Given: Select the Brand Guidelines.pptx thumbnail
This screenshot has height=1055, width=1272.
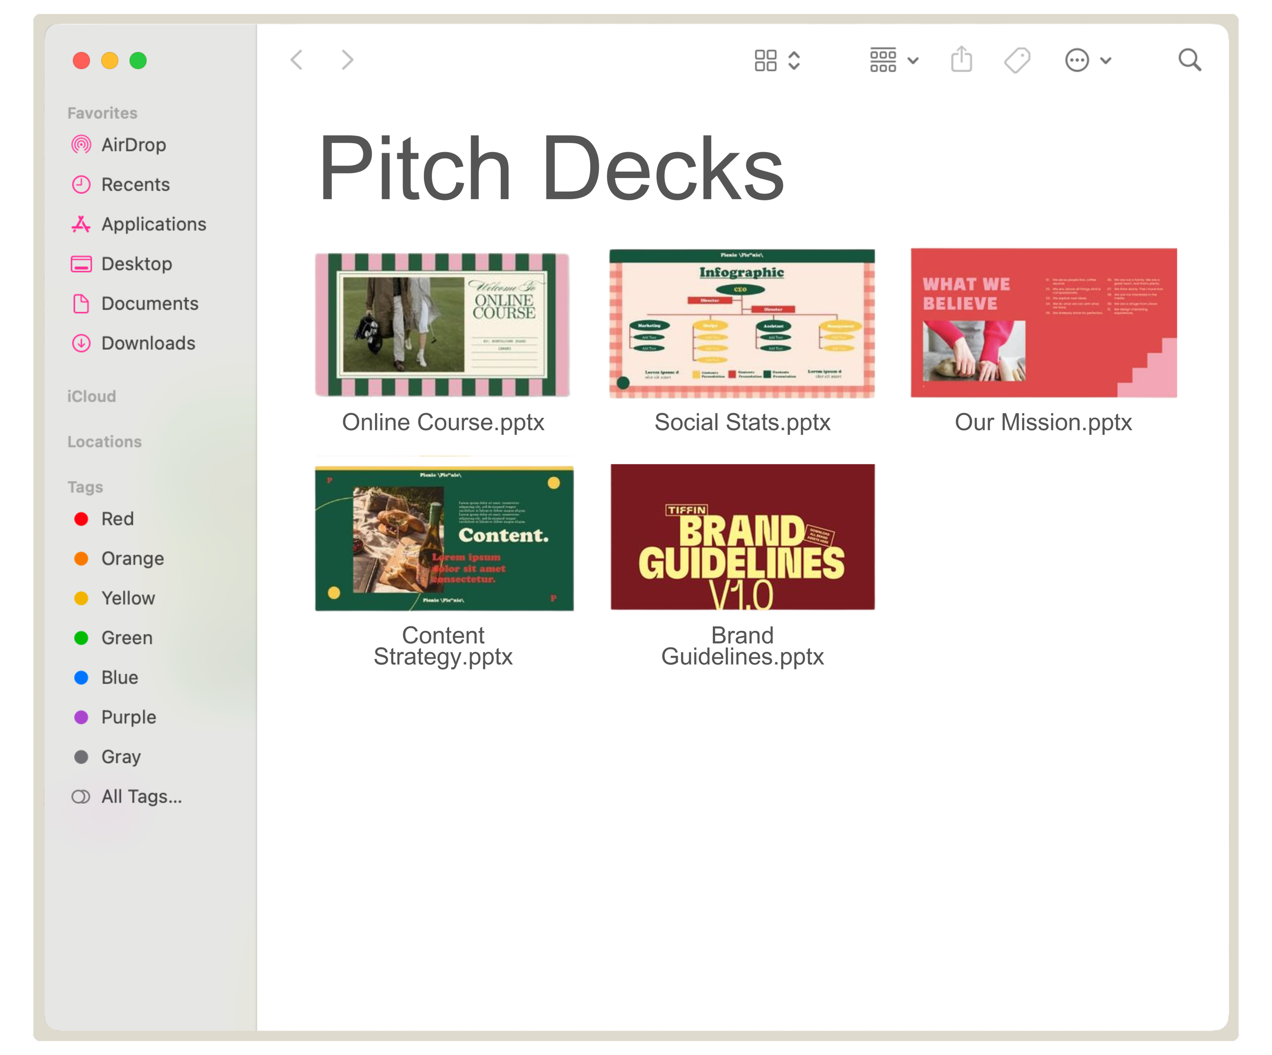Looking at the screenshot, I should pyautogui.click(x=742, y=537).
